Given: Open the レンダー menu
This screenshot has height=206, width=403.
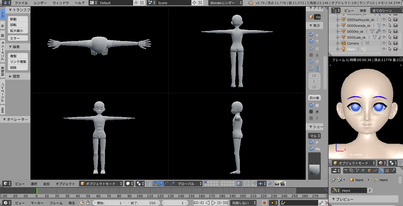Looking at the screenshot, I should 40,3.
